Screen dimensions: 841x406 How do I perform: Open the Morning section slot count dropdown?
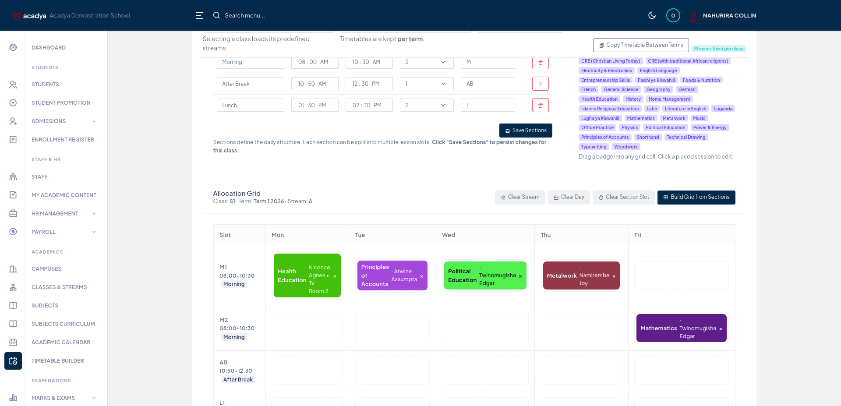tap(426, 62)
